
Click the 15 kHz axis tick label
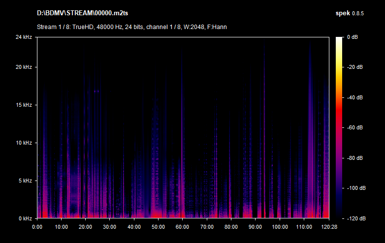(x=23, y=105)
